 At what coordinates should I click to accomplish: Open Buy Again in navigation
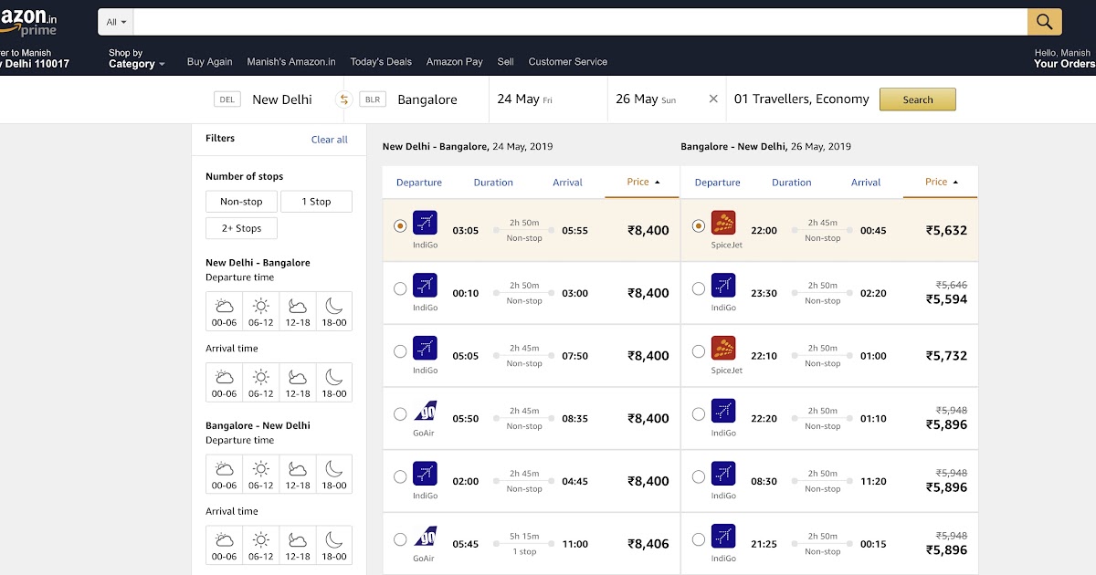(209, 62)
